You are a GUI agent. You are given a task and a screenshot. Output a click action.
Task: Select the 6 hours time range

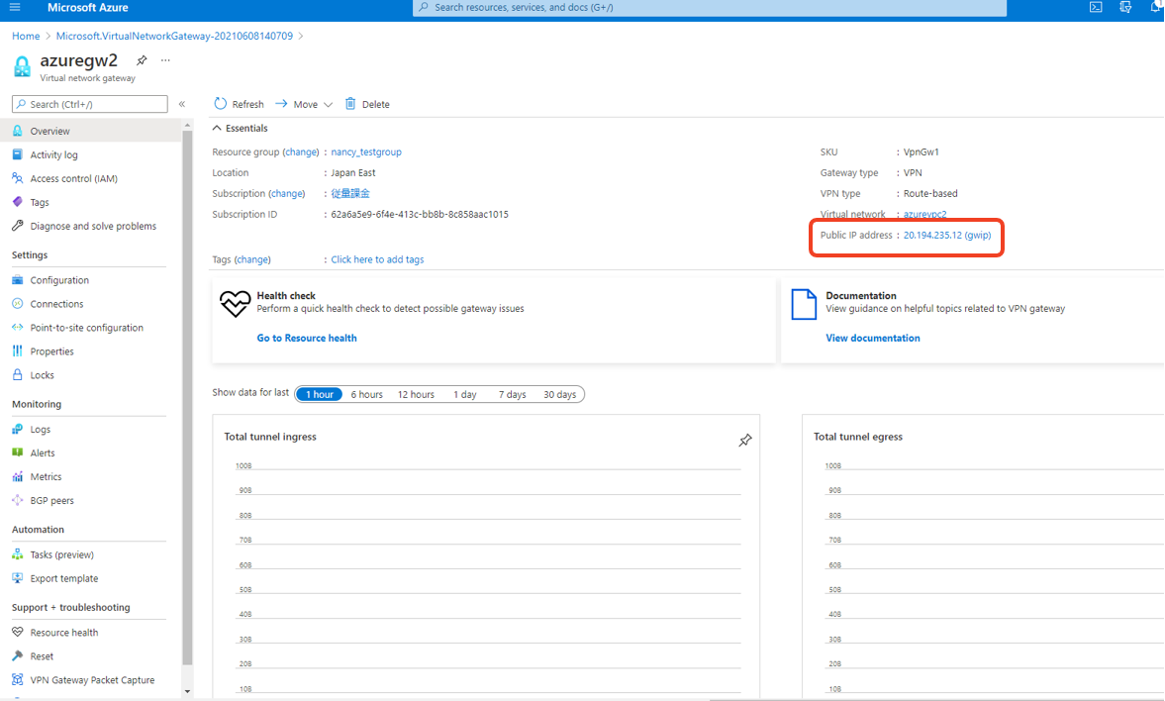pyautogui.click(x=367, y=395)
